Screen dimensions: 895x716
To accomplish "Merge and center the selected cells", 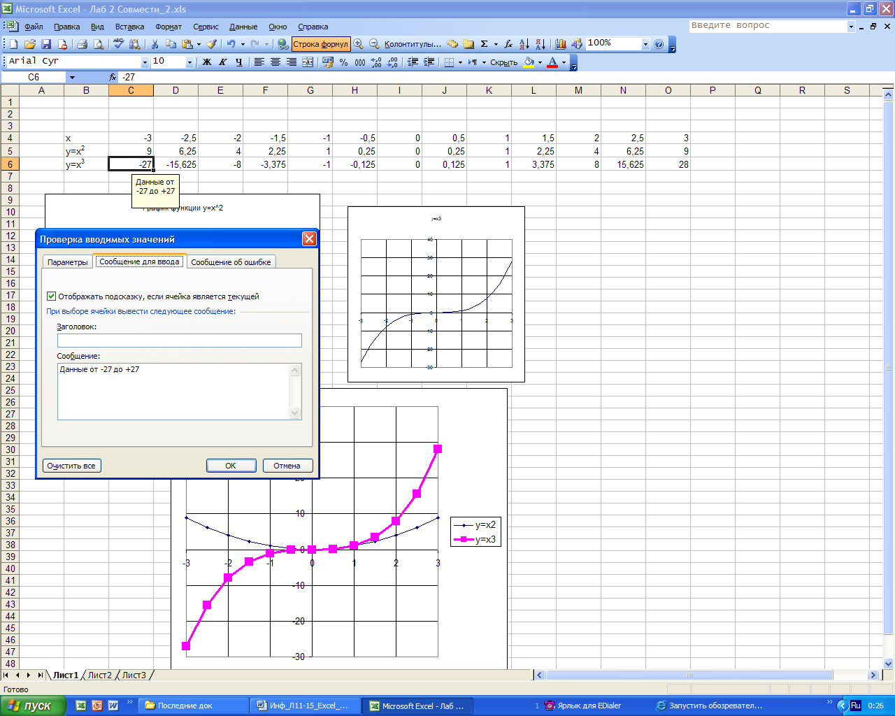I will (x=308, y=62).
